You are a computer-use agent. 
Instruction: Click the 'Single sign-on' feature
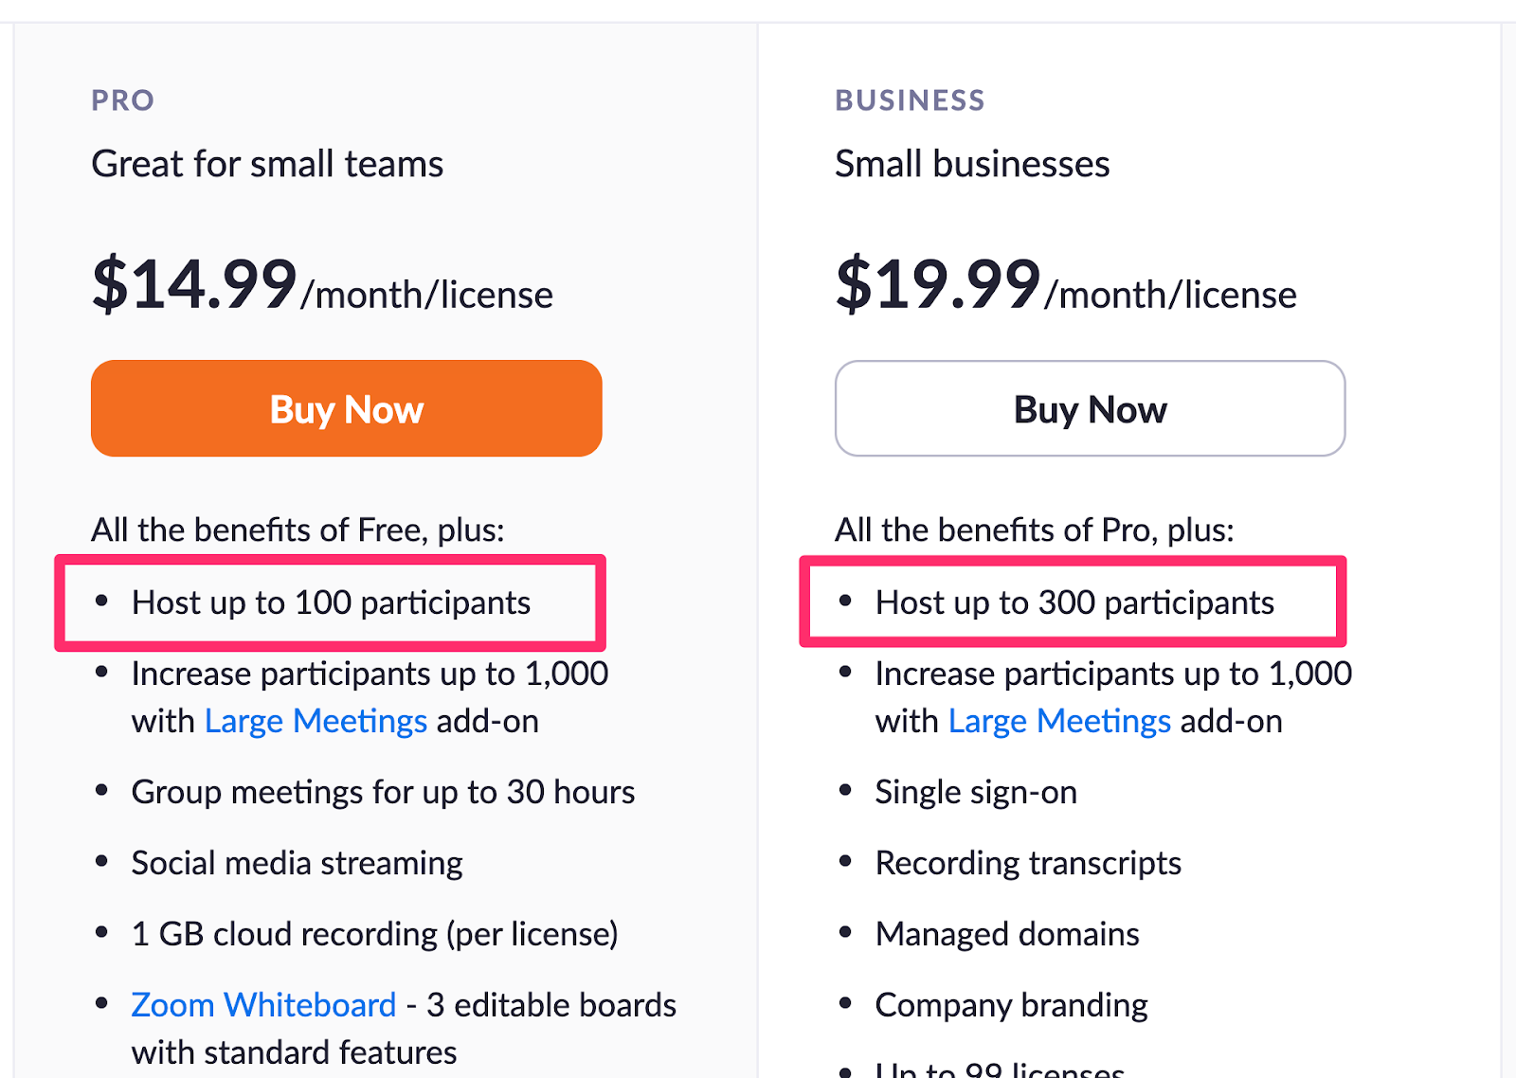coord(976,793)
